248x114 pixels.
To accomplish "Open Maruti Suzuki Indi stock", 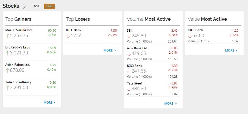I will (x=19, y=30).
